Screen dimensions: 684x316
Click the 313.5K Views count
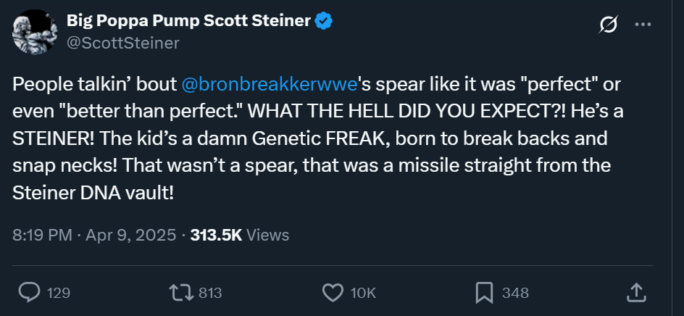pyautogui.click(x=239, y=235)
